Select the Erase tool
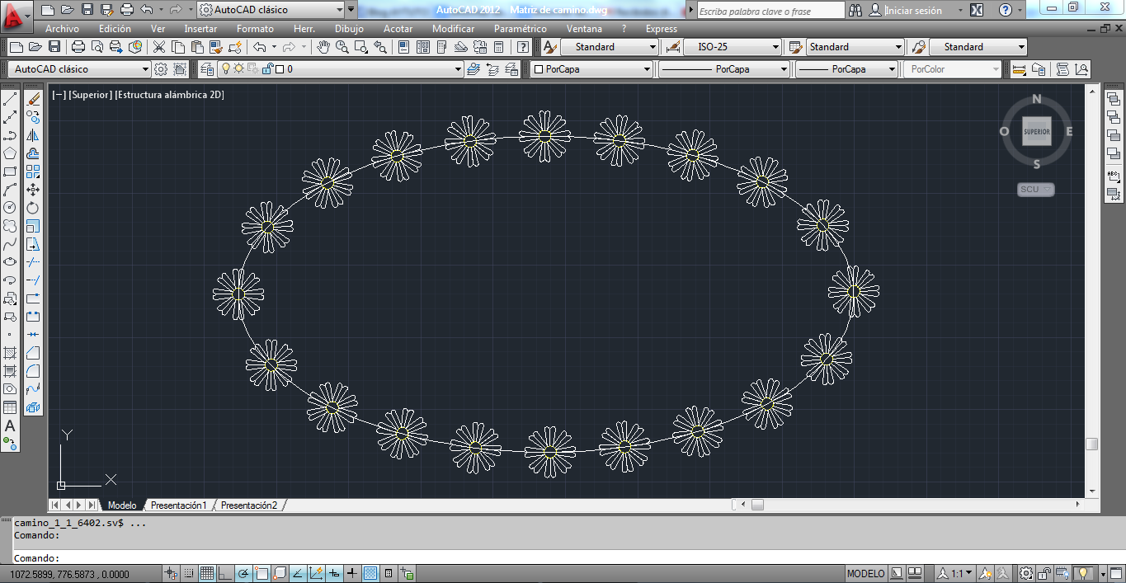 (33, 96)
